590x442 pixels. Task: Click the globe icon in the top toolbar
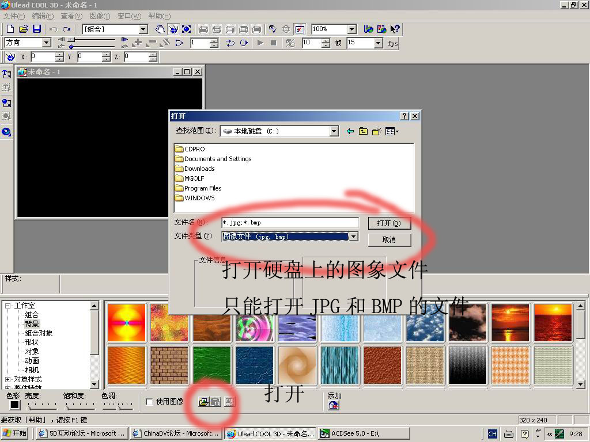pos(286,29)
